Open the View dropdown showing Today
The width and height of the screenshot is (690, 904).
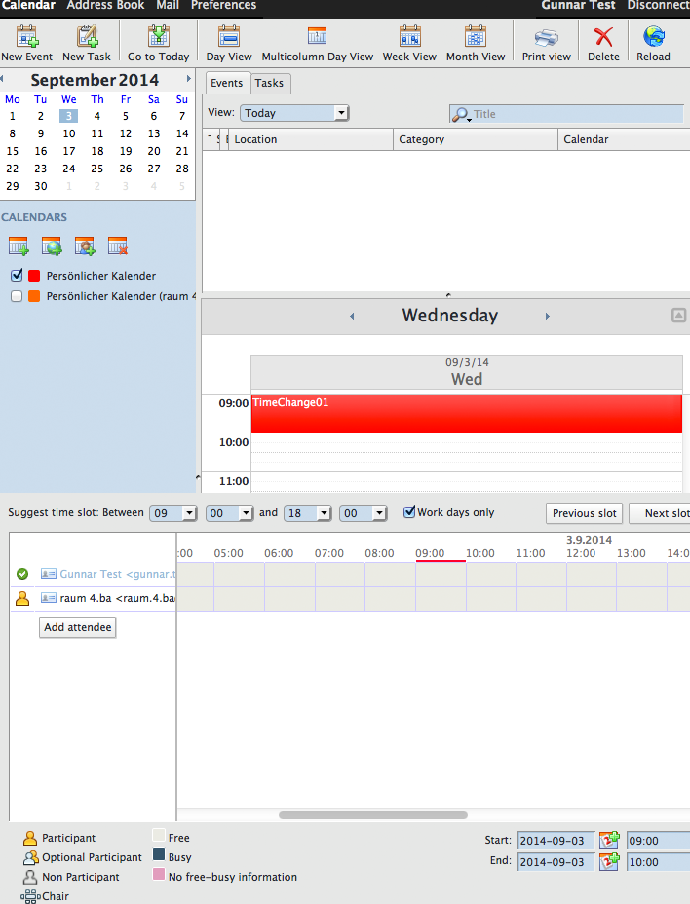coord(294,113)
